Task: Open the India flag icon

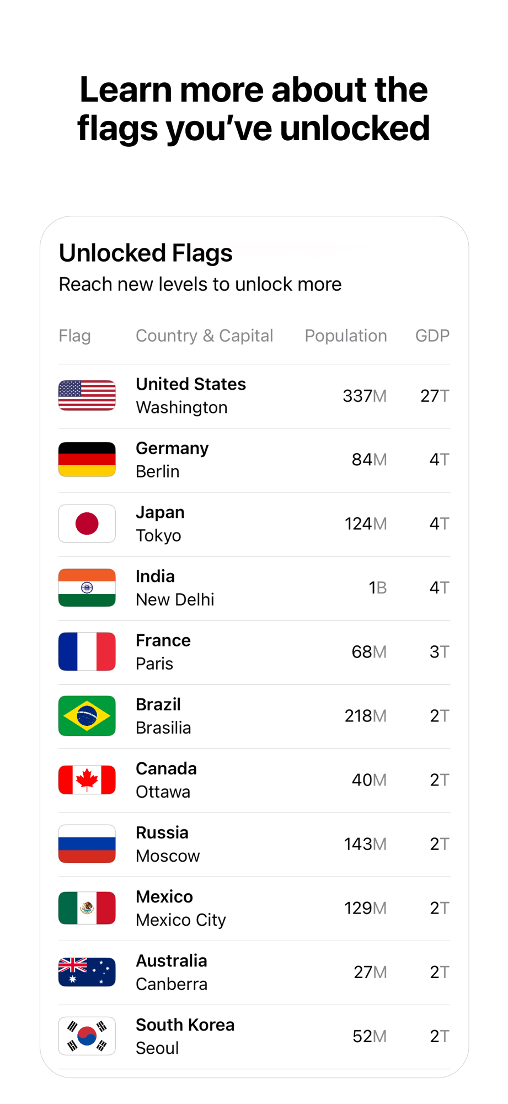Action: tap(87, 587)
